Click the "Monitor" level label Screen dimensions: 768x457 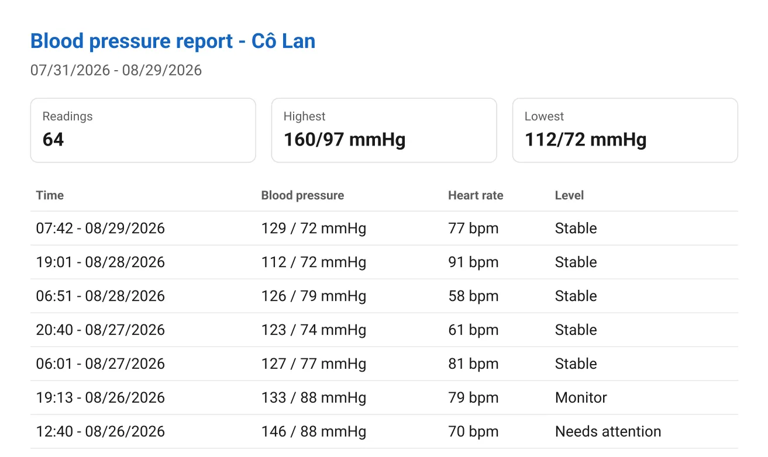pyautogui.click(x=581, y=398)
